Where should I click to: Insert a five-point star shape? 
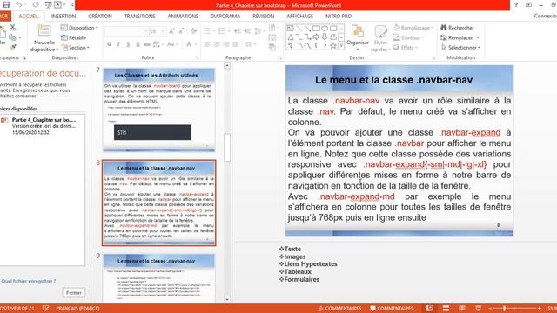(x=333, y=45)
